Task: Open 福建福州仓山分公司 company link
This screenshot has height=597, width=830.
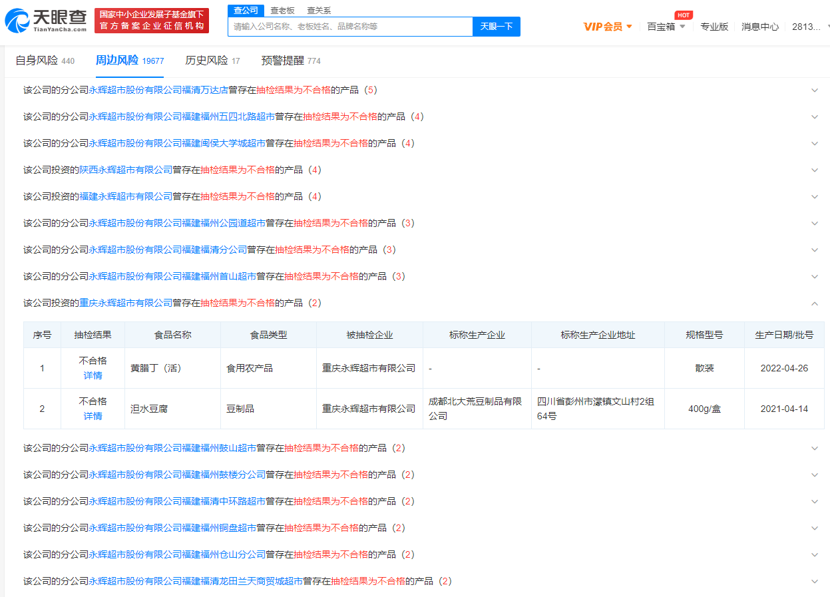Action: [177, 554]
